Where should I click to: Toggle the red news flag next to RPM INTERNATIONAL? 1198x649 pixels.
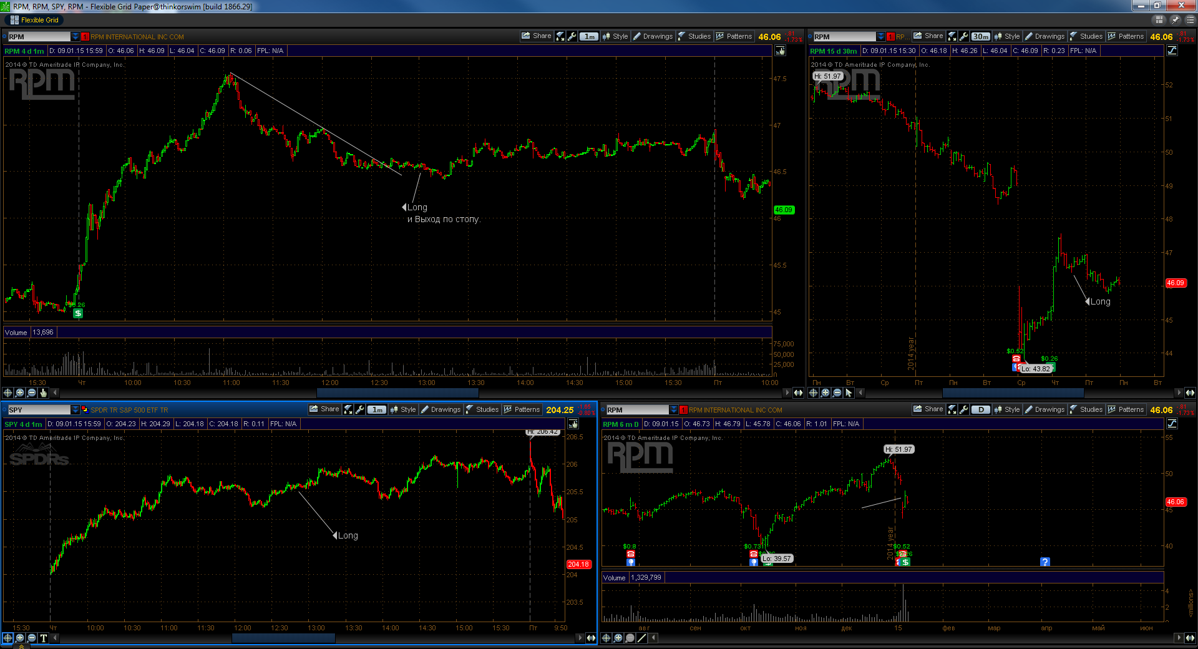coord(85,37)
